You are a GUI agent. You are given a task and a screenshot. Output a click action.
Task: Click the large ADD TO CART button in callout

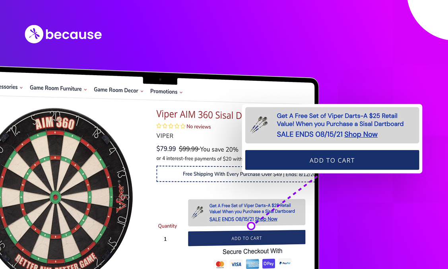tap(332, 160)
